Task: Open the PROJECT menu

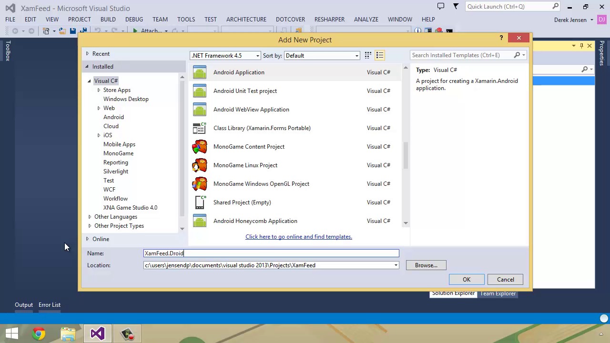Action: click(x=79, y=20)
